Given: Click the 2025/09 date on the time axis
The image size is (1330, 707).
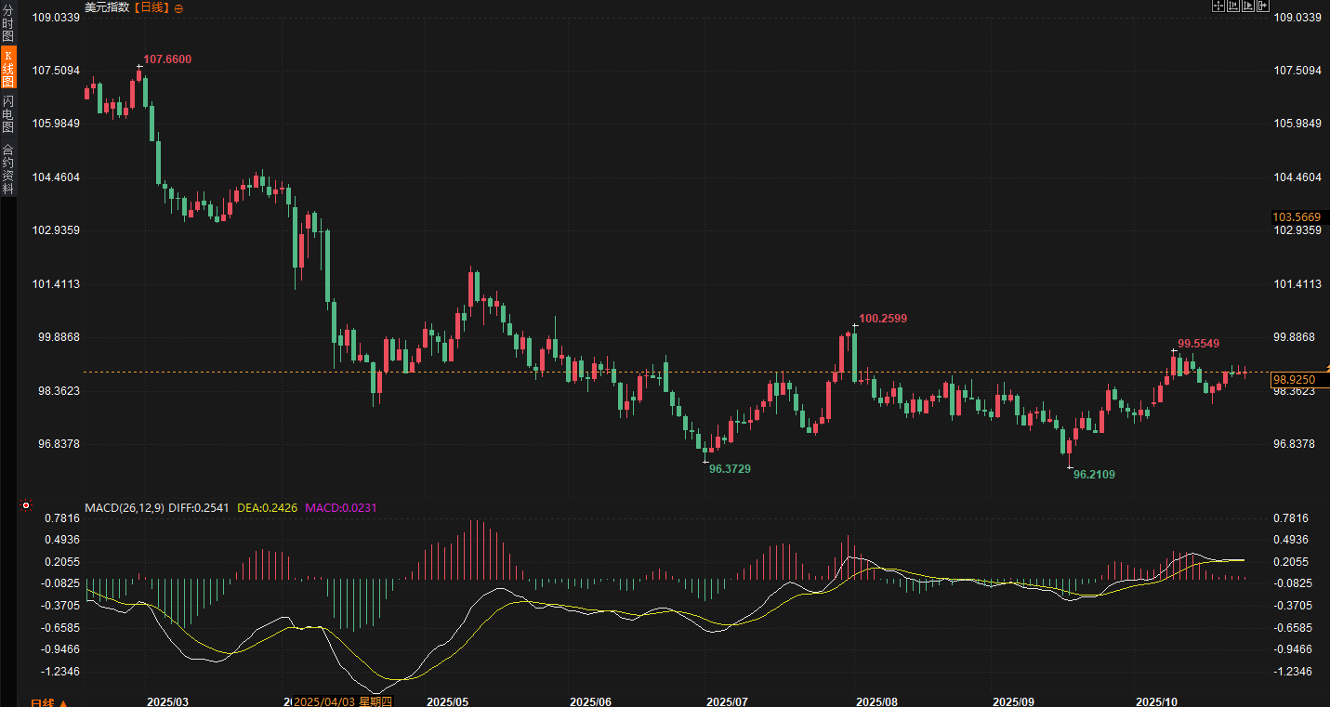Looking at the screenshot, I should pos(1014,701).
